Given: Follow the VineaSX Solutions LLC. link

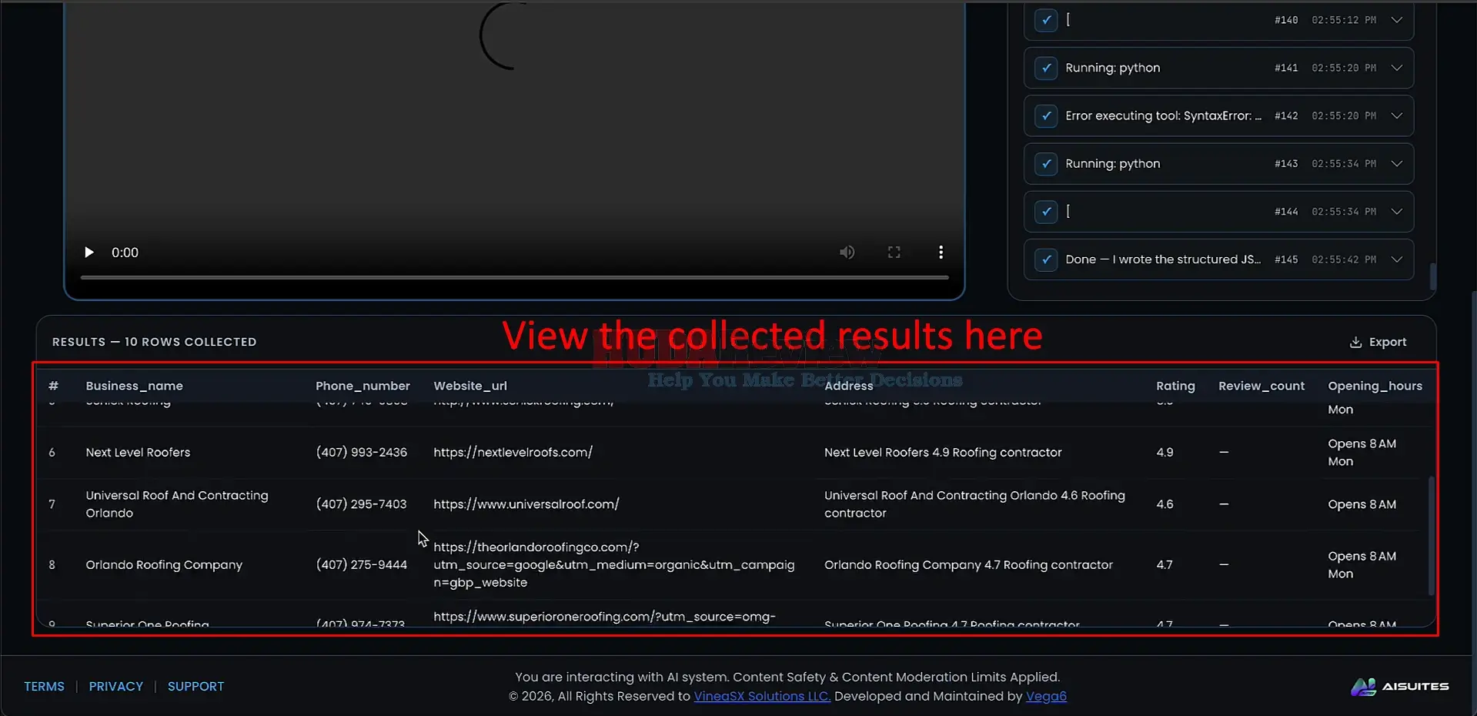Looking at the screenshot, I should coord(762,696).
